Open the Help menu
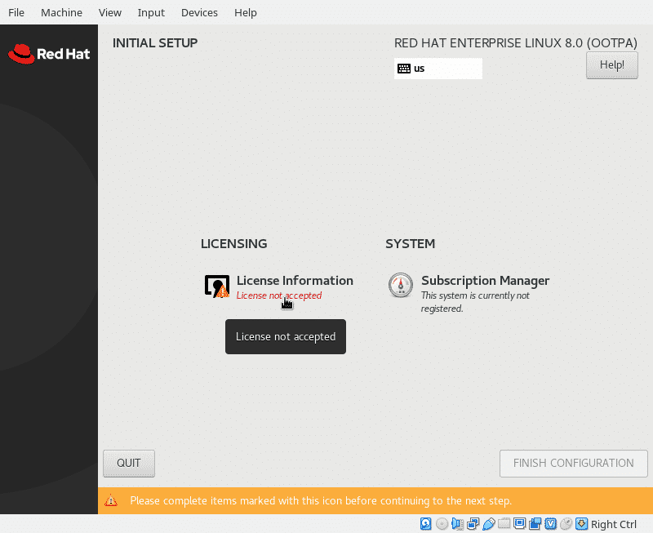Viewport: 653px width, 533px height. (246, 12)
